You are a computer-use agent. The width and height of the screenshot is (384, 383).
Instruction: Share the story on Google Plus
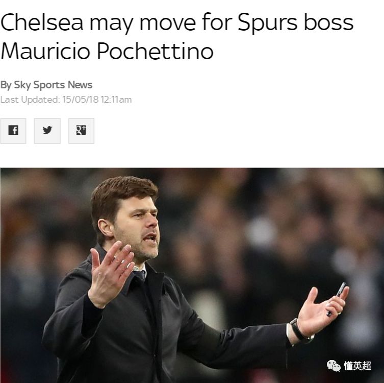click(x=81, y=131)
